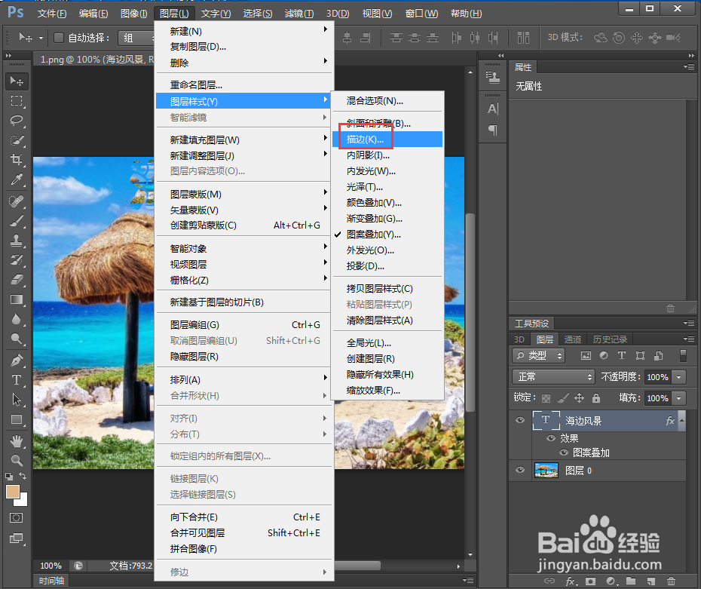The height and width of the screenshot is (589, 701).
Task: Open the 不透明度 opacity dropdown
Action: point(678,377)
